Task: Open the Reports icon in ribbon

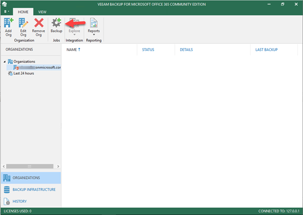Action: tap(94, 23)
